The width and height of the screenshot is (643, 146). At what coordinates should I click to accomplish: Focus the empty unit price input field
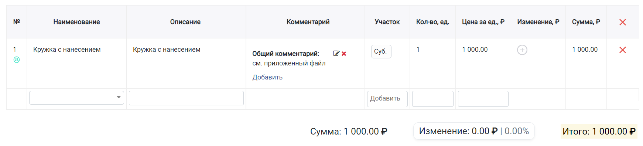click(x=483, y=99)
